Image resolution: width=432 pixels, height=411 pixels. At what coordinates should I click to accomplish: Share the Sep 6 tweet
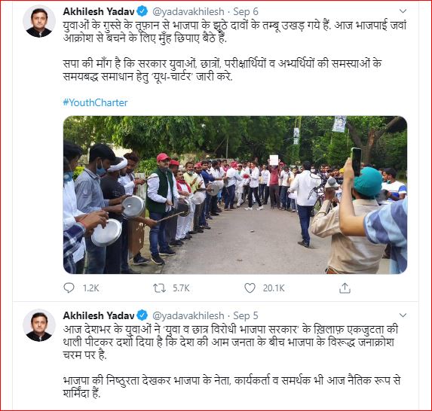tap(345, 288)
